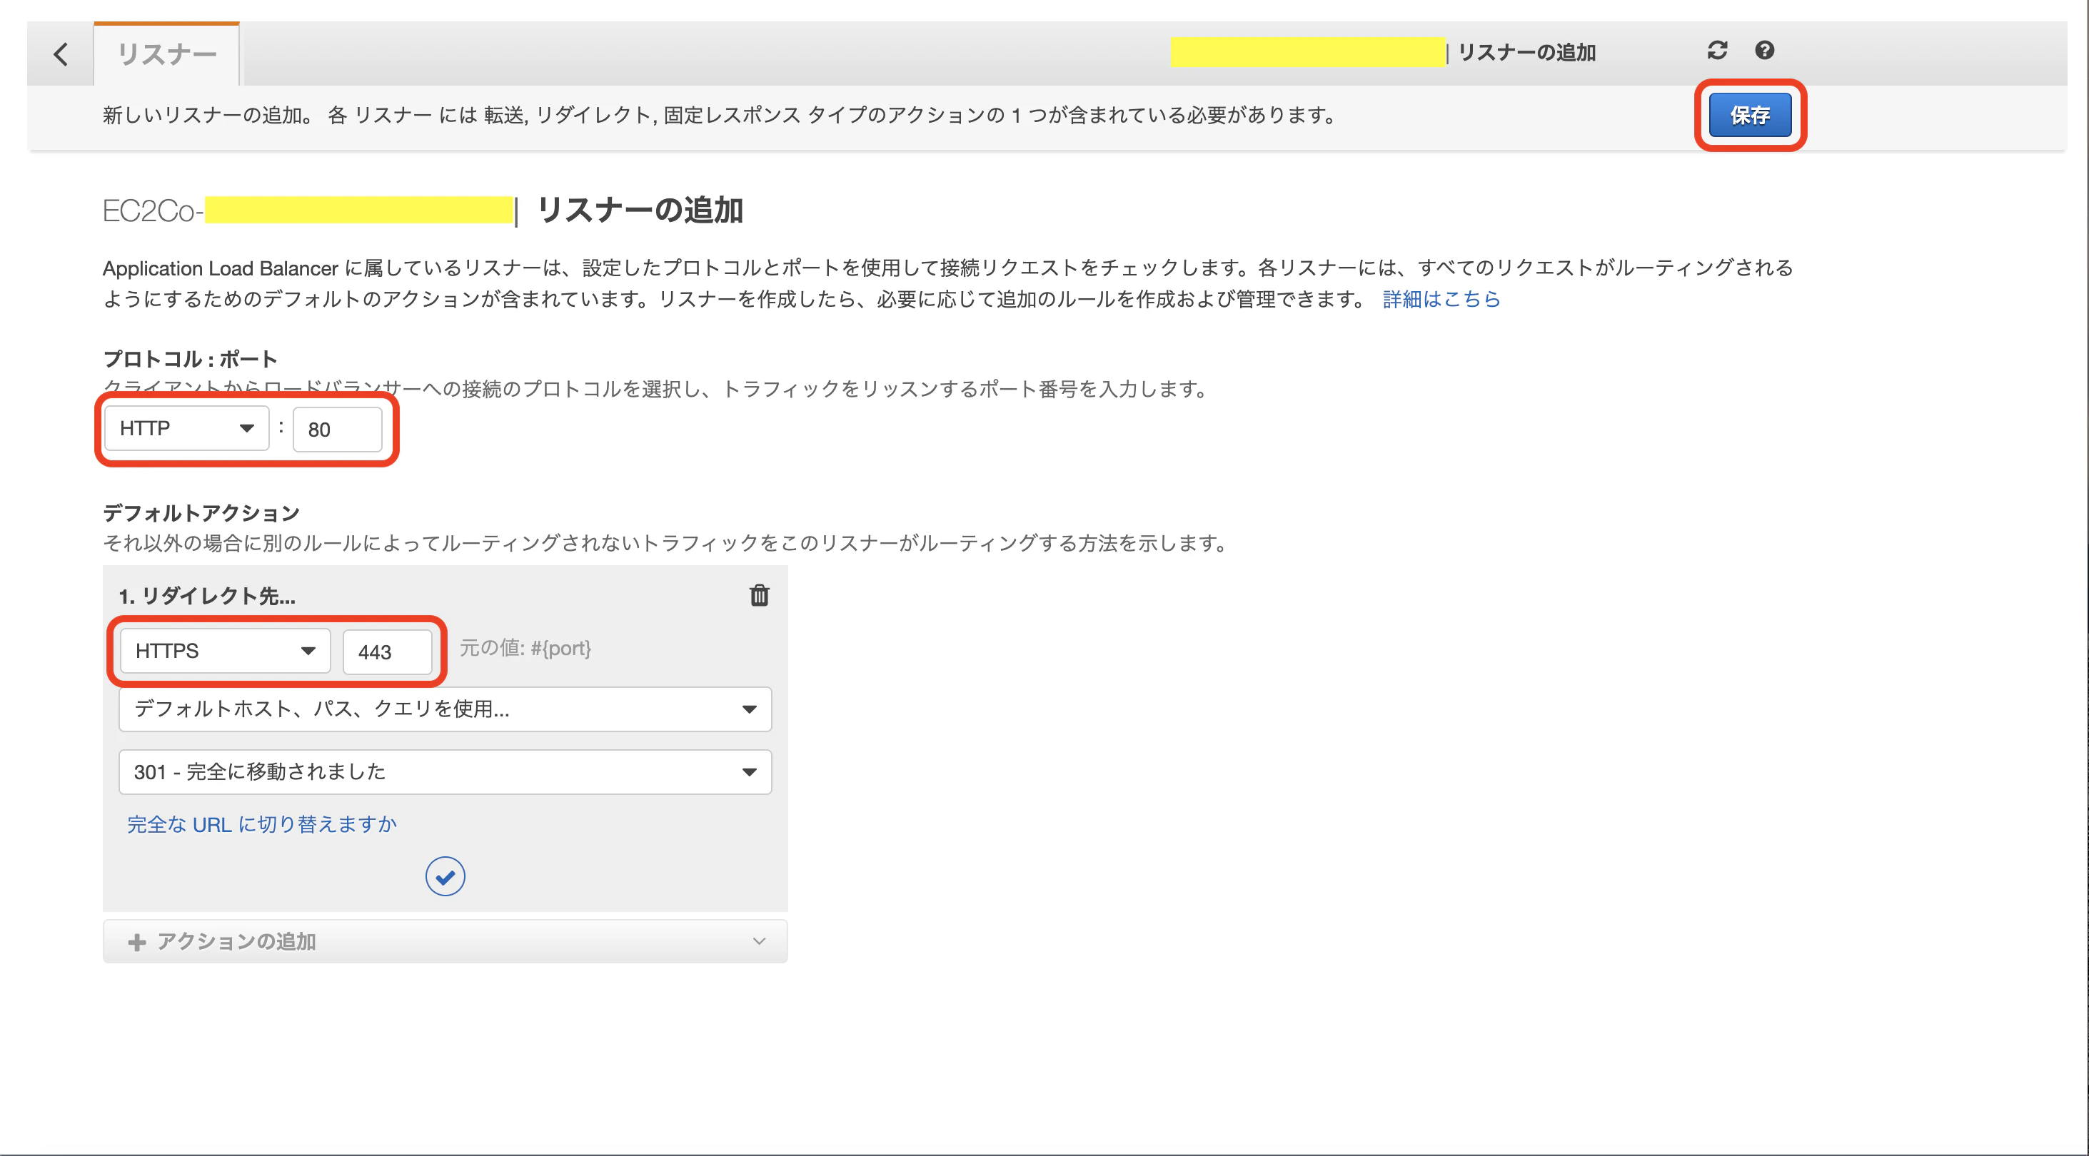Screen dimensions: 2089x1156
Task: Click the リスナーの追加 breadcrumb in header
Action: 1526,53
